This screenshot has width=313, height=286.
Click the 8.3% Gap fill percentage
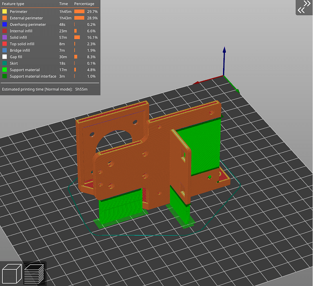[91, 57]
